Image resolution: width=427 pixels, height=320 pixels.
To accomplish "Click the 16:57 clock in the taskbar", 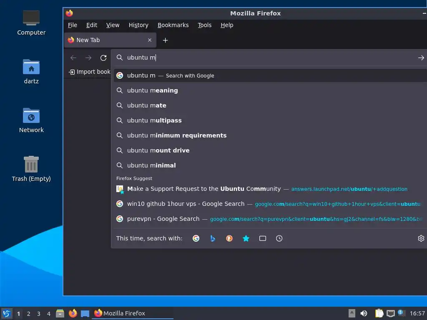I will pos(417,313).
